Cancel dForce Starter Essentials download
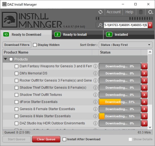Viewport: 155px width, 146px height. [x=144, y=102]
